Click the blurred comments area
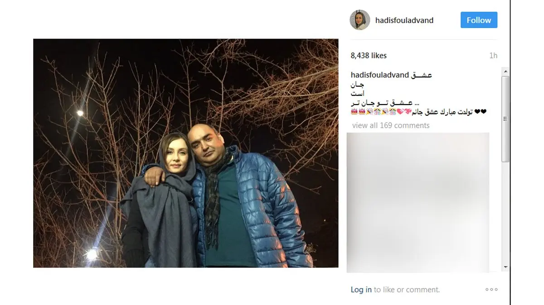Image resolution: width=544 pixels, height=305 pixels. point(418,202)
